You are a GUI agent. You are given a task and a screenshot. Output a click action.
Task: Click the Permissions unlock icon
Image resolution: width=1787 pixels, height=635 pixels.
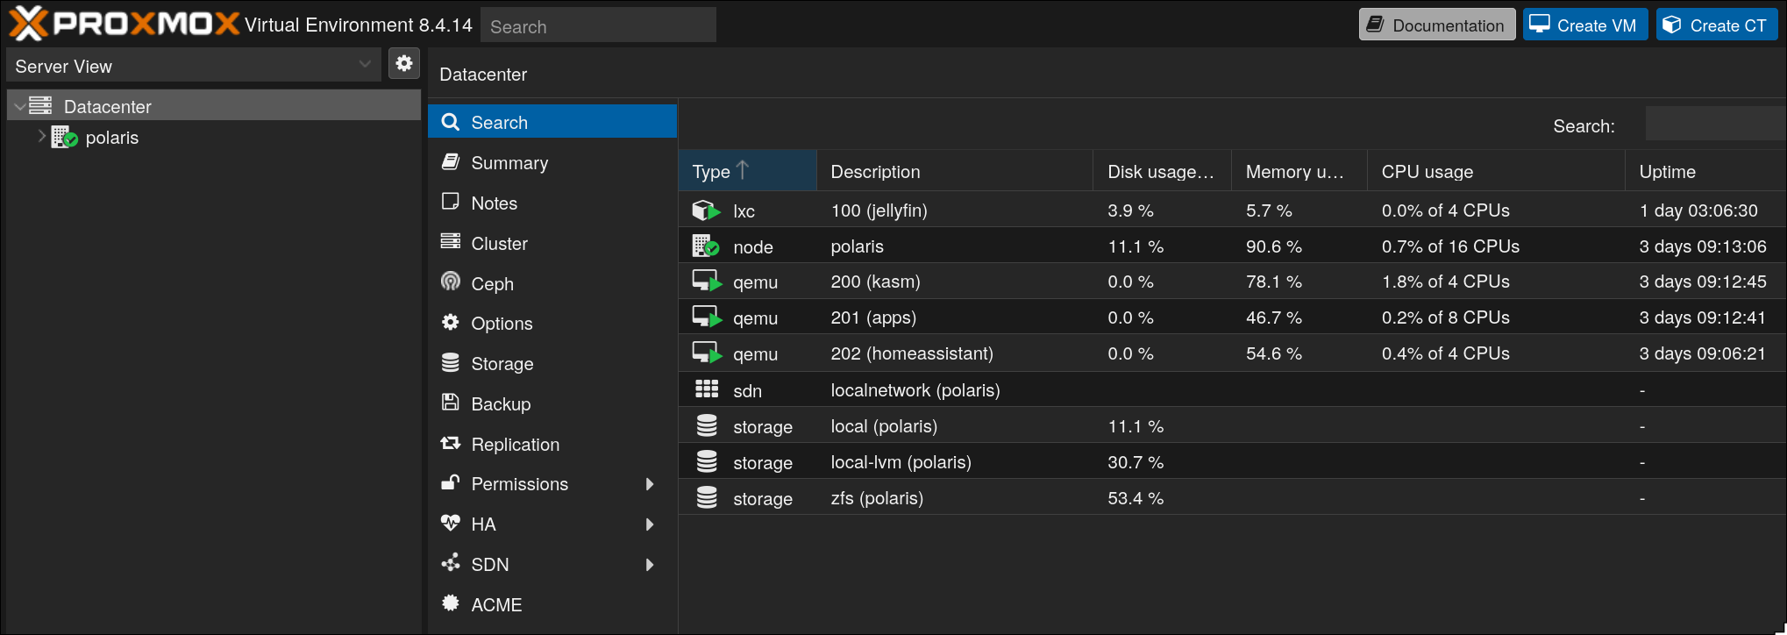click(451, 482)
